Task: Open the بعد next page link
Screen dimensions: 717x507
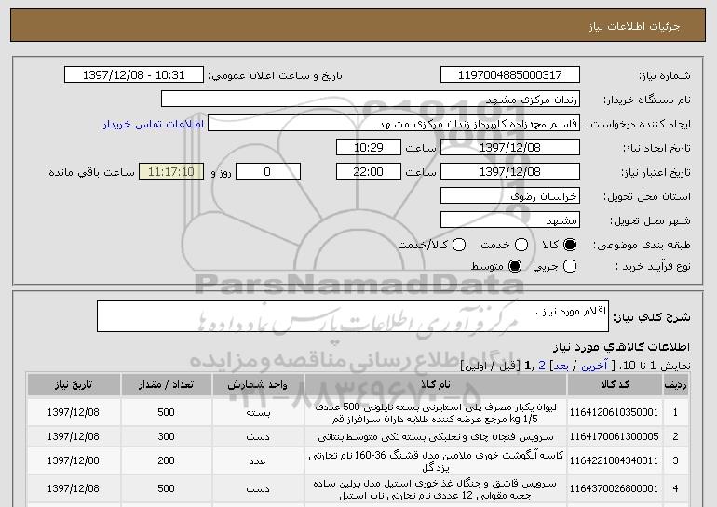Action: pyautogui.click(x=561, y=366)
